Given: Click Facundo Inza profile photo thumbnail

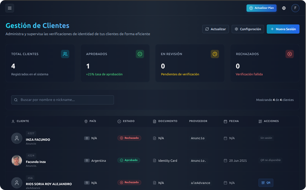Looking at the screenshot, I should click(x=17, y=161).
